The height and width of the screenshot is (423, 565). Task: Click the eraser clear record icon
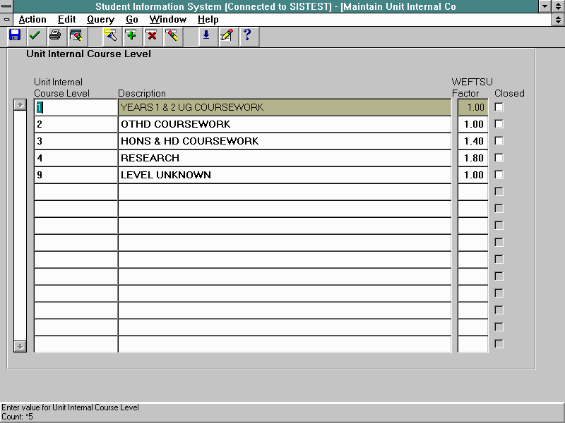point(172,35)
